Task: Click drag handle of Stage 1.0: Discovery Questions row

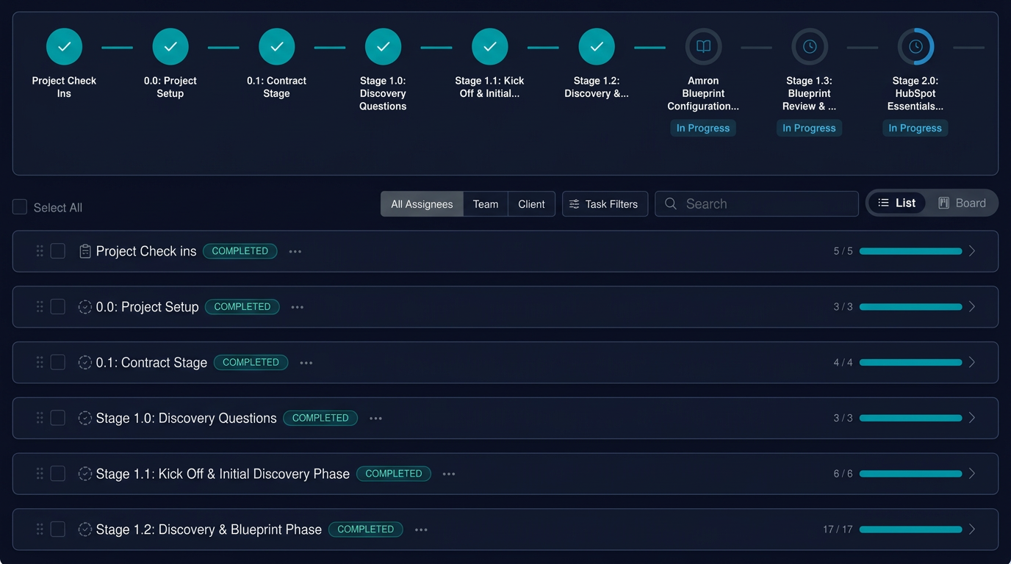Action: pyautogui.click(x=40, y=418)
